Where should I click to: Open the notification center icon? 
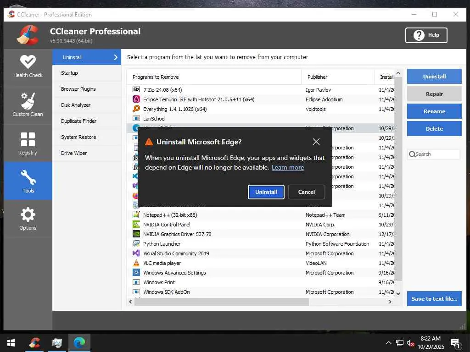455,344
